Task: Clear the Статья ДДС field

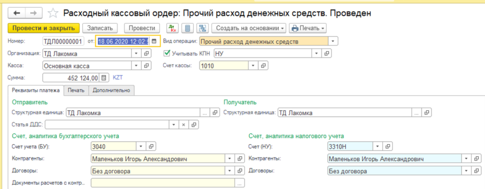Action: (183, 124)
